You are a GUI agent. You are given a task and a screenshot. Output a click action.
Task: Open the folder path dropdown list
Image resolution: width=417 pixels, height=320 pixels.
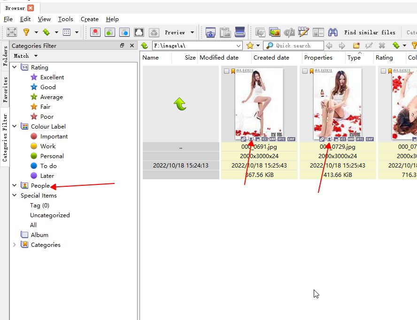pos(239,46)
